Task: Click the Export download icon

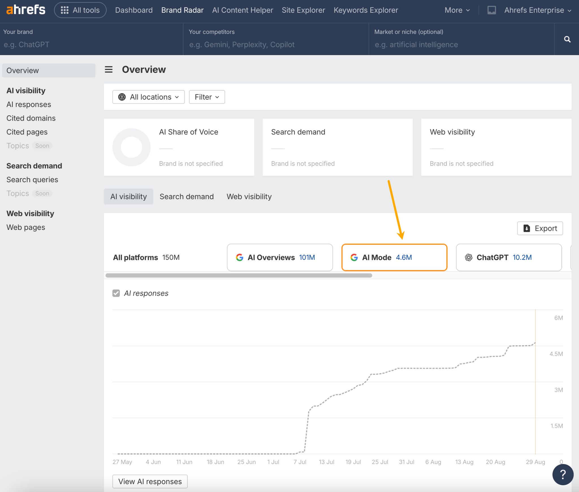Action: pyautogui.click(x=527, y=228)
